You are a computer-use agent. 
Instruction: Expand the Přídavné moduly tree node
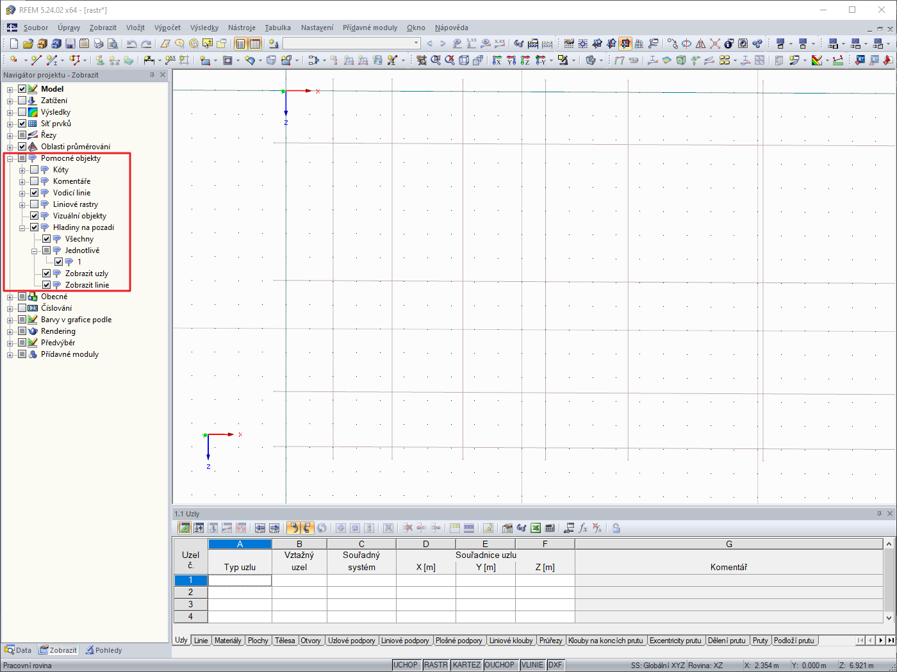coord(10,354)
